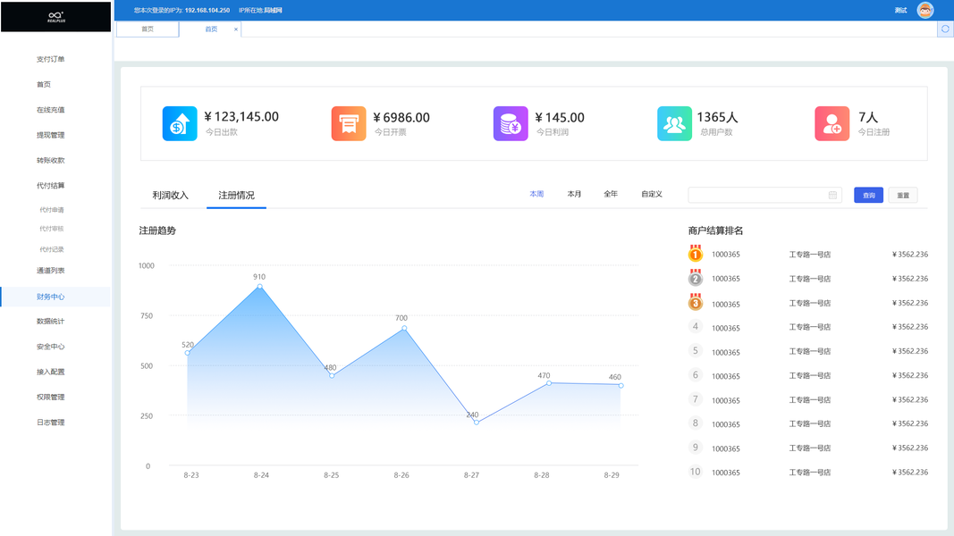Click the red 今日注册 add-user icon

click(832, 123)
